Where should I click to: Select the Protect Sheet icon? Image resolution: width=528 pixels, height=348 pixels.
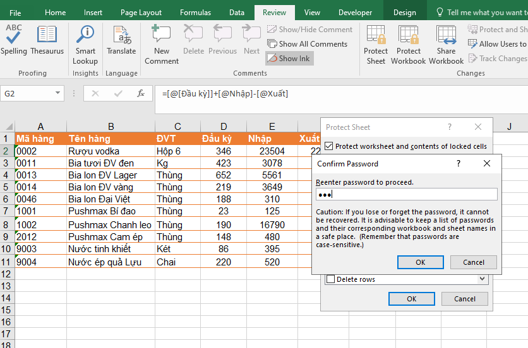(x=376, y=44)
